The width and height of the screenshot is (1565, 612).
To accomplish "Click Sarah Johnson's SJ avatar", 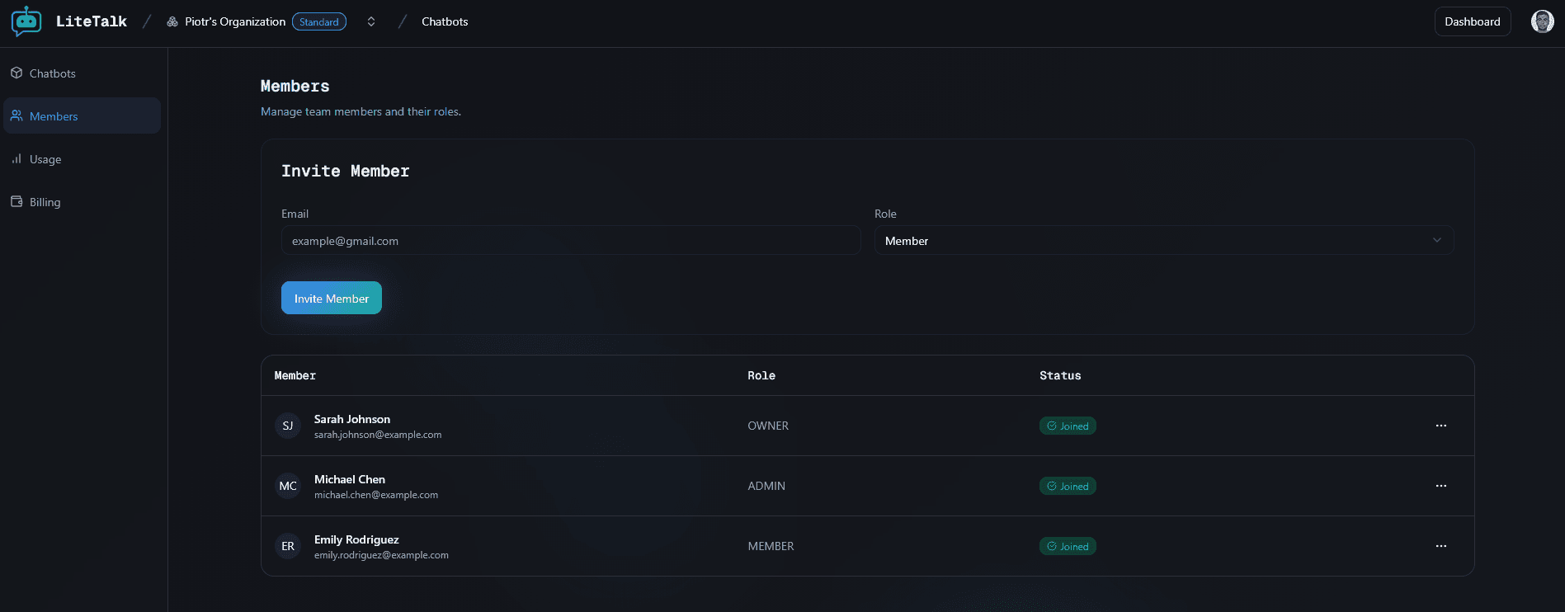I will coord(288,426).
